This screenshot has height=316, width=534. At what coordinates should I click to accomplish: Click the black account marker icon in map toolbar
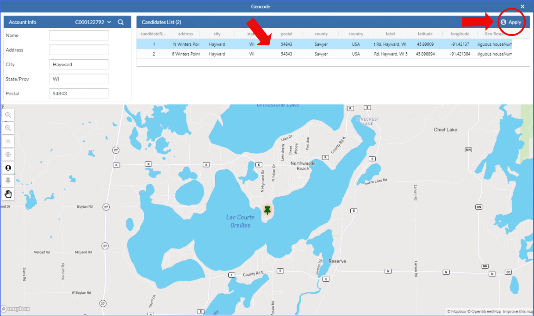[x=8, y=168]
